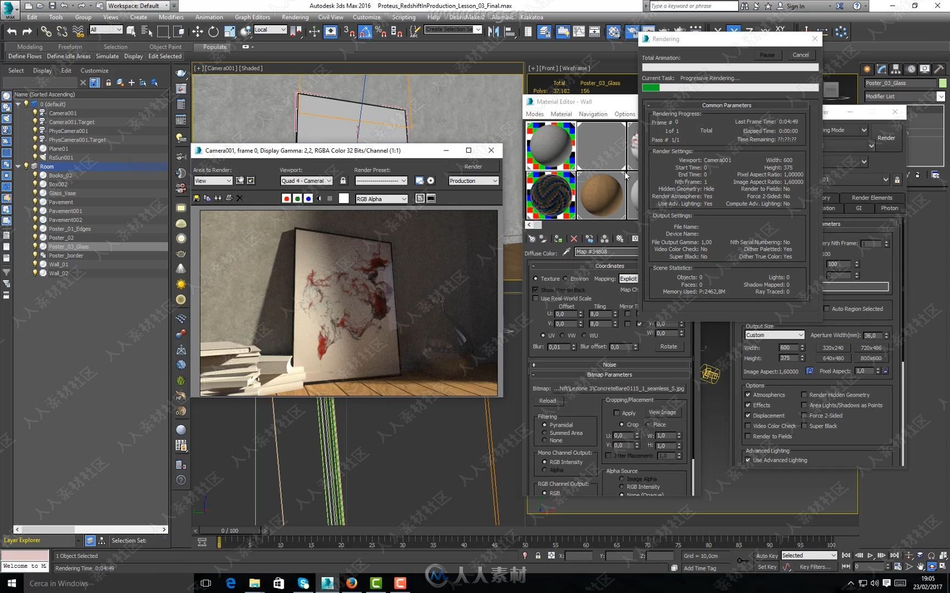This screenshot has width=950, height=593.
Task: Pause the rendering progress
Action: (767, 55)
